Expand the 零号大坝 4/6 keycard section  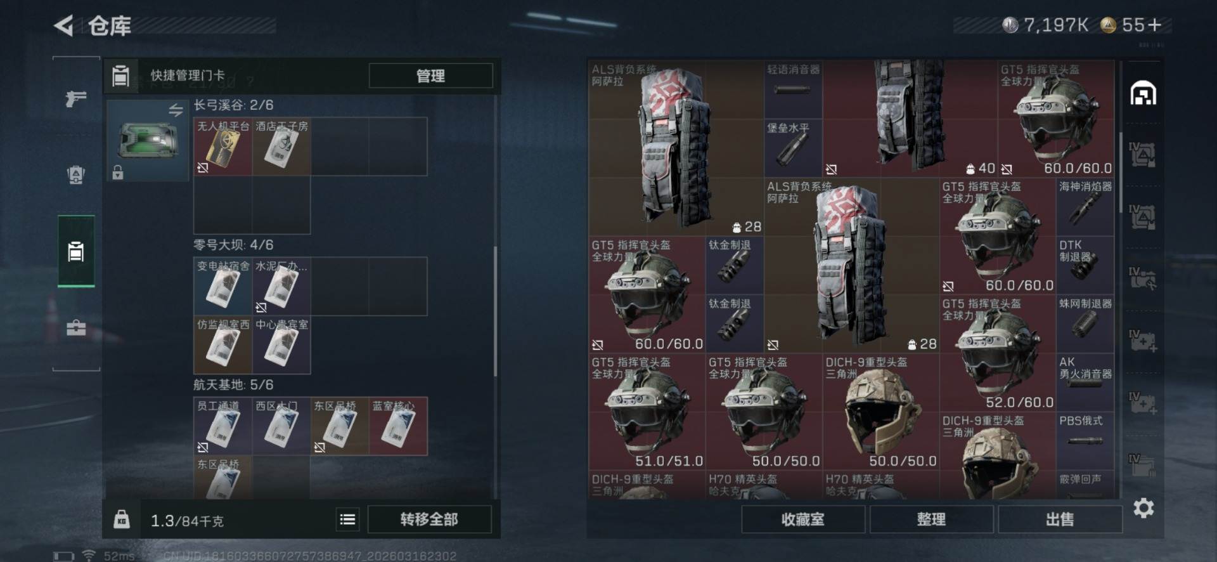(233, 245)
